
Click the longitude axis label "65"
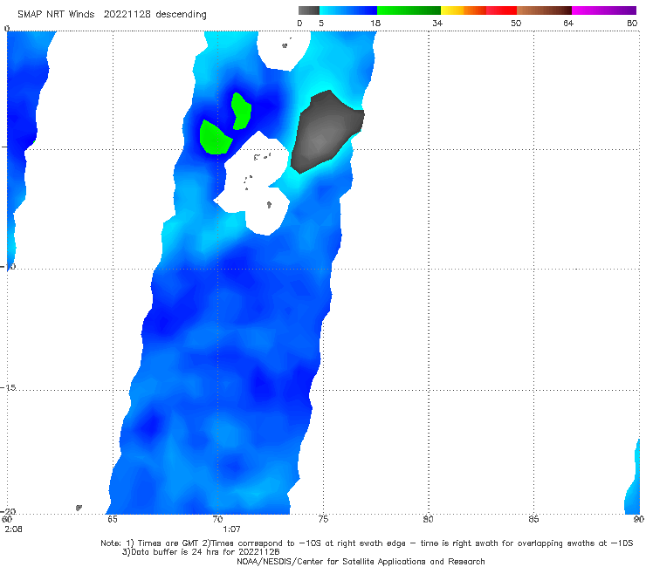click(x=112, y=519)
